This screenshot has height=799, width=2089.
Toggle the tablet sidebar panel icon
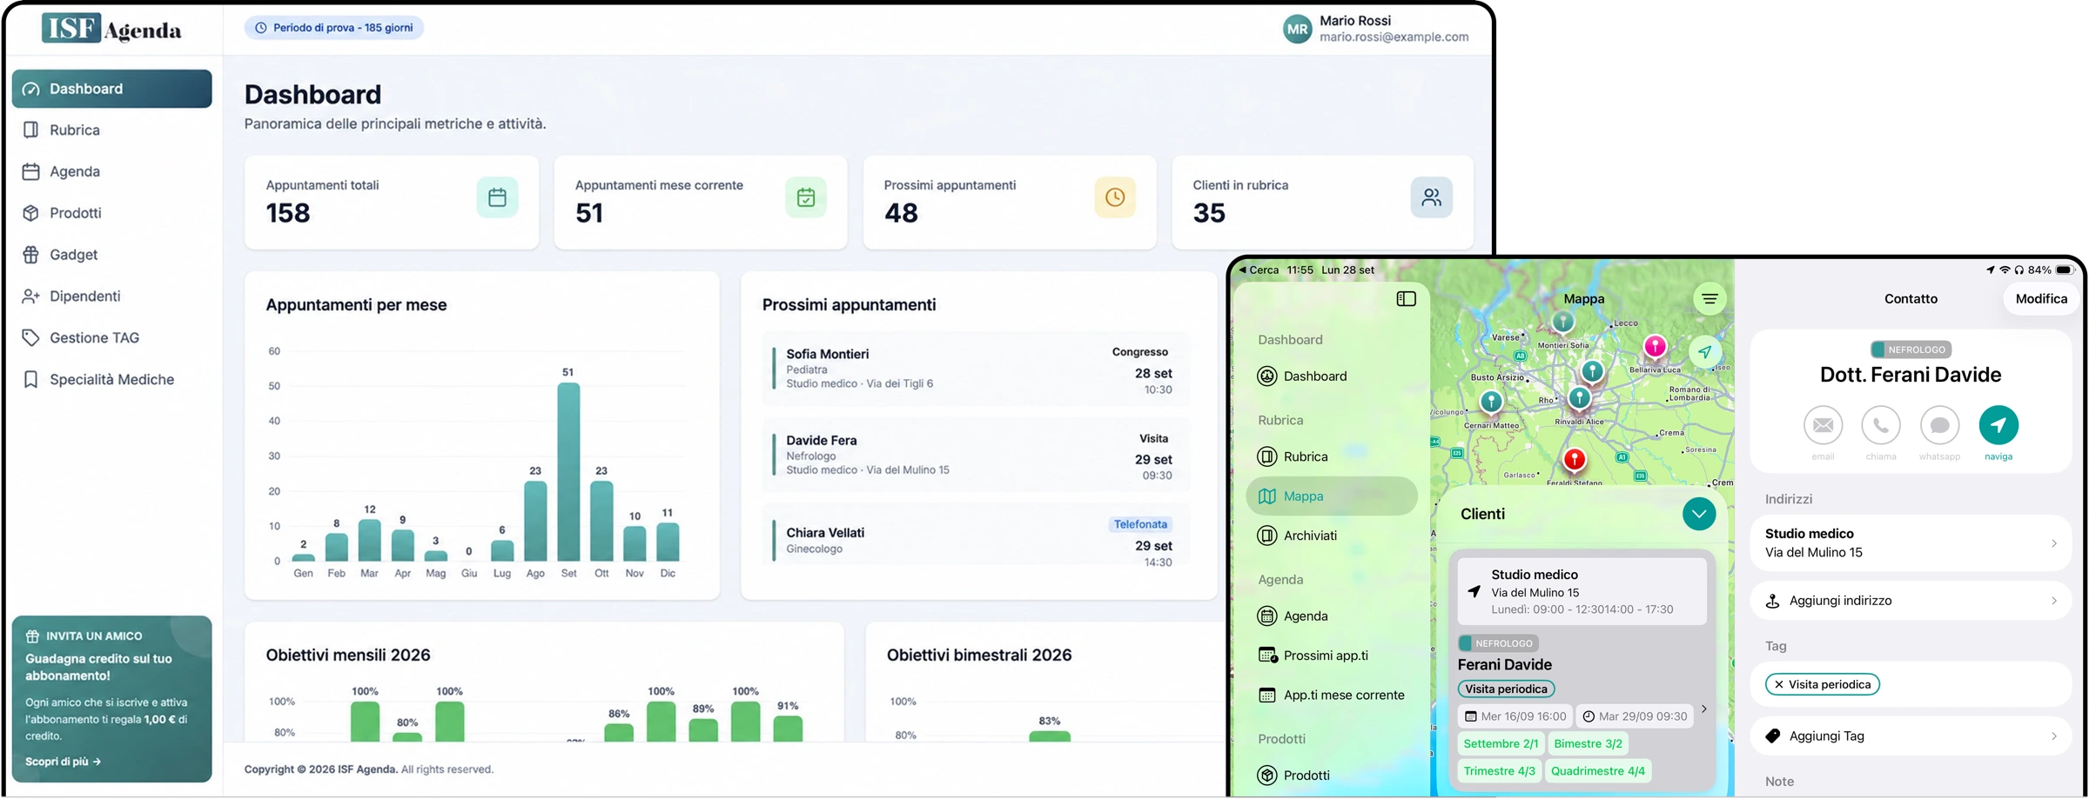[1406, 299]
